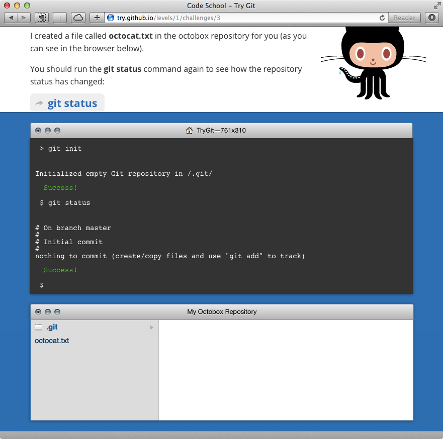This screenshot has width=443, height=439.
Task: Click the Reader button in the address bar
Action: [x=404, y=18]
